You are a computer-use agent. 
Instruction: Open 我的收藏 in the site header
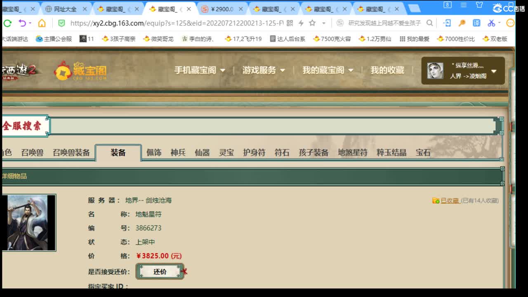tap(387, 70)
